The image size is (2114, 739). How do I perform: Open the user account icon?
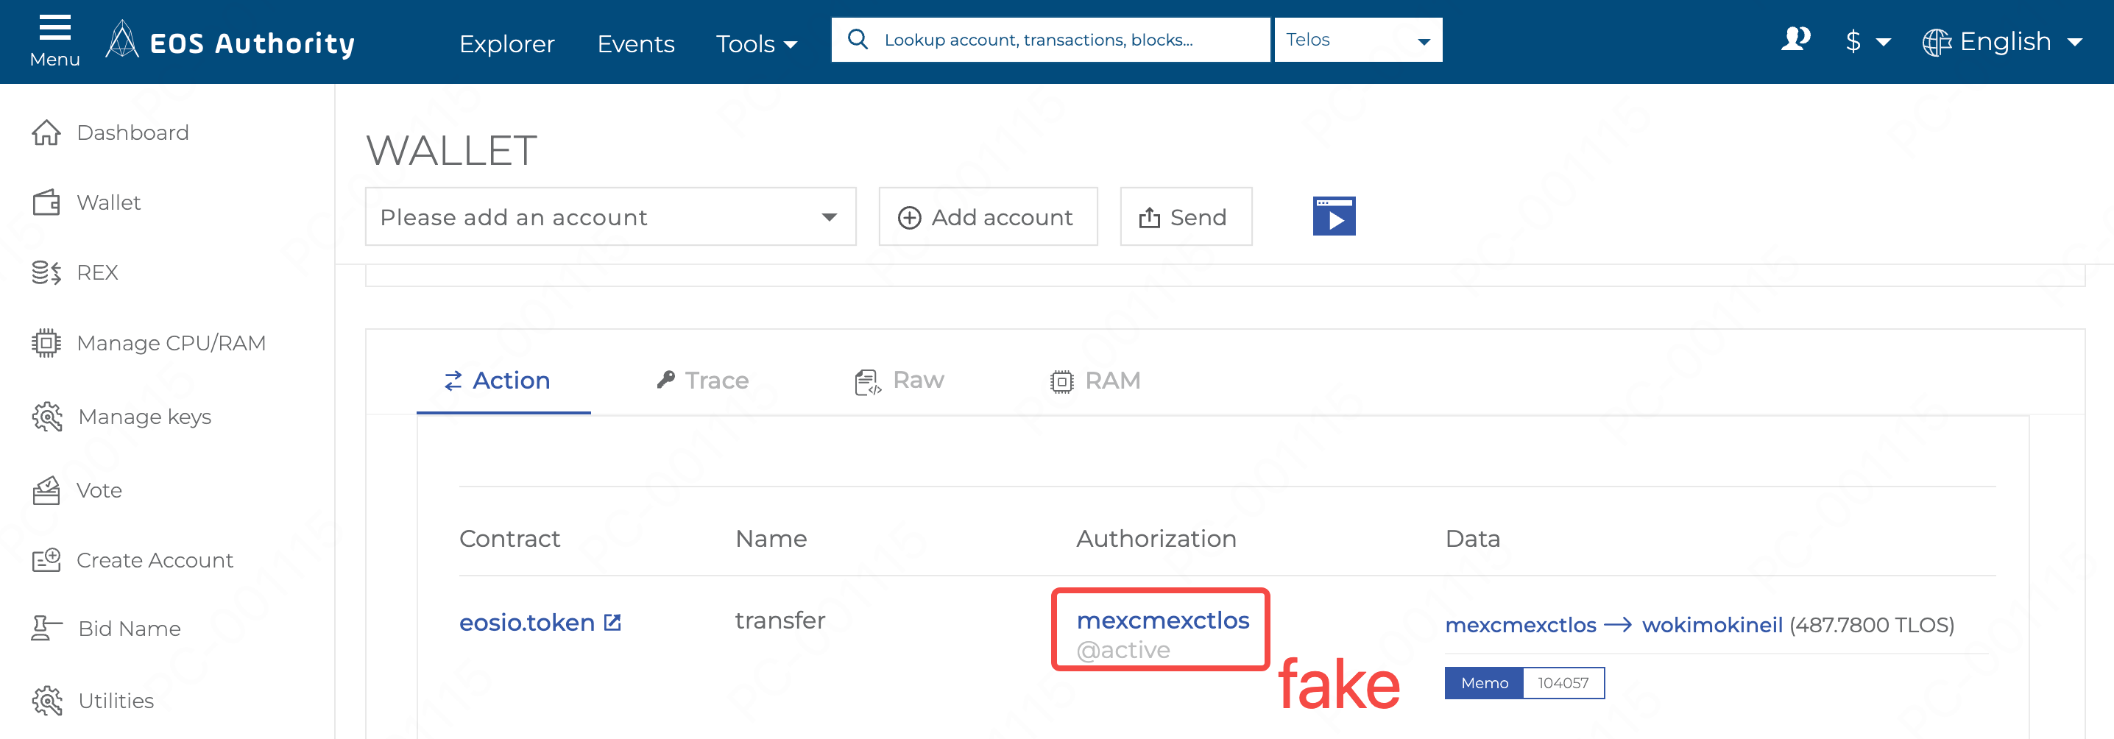[1795, 39]
